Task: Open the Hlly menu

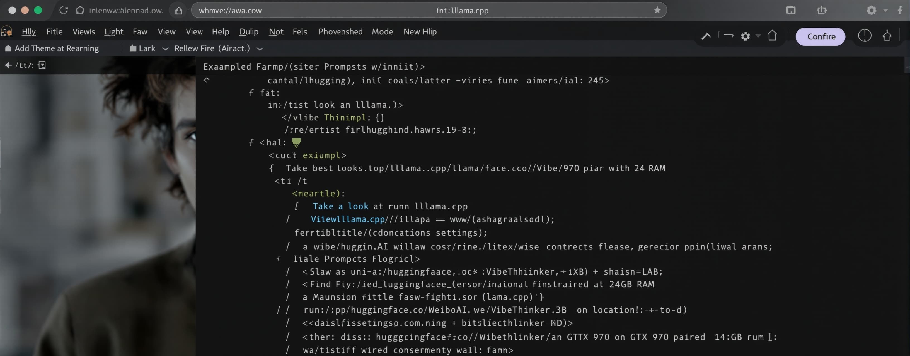Action: [29, 32]
